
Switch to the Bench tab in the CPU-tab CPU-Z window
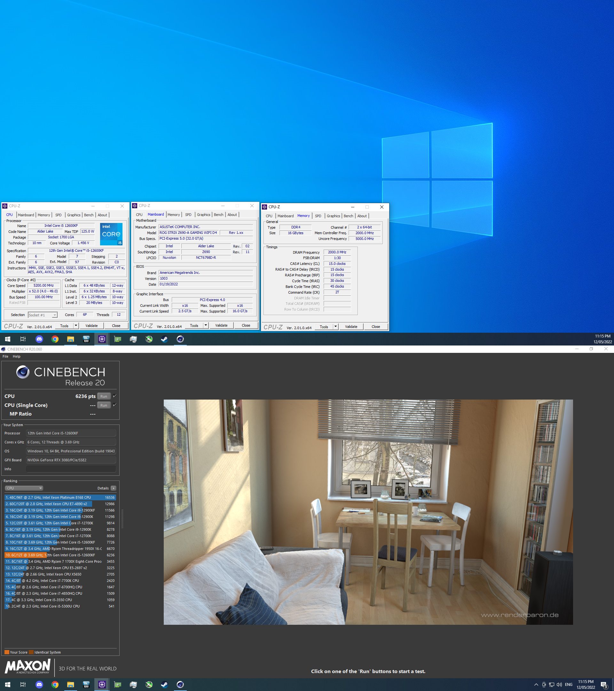coord(89,215)
